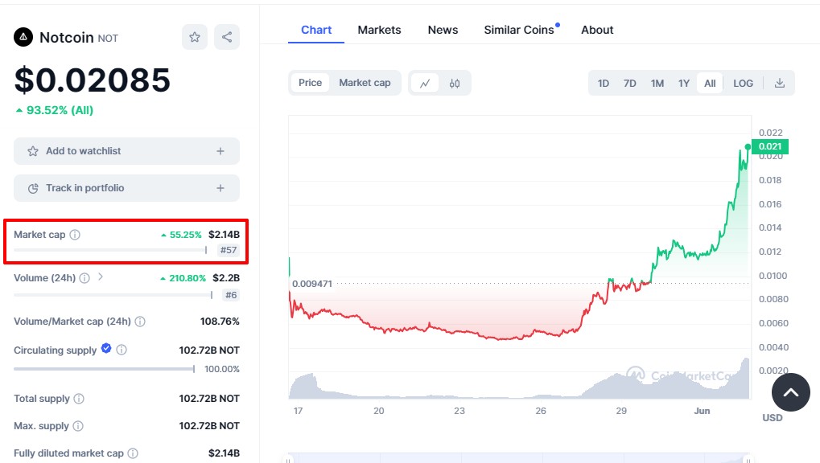
Task: Set chart range to 1Y
Action: click(684, 83)
